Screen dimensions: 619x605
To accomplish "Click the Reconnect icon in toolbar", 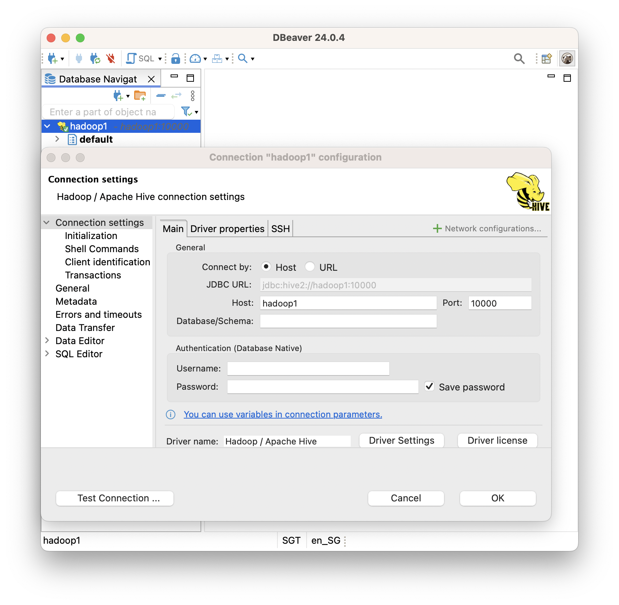I will click(x=95, y=58).
